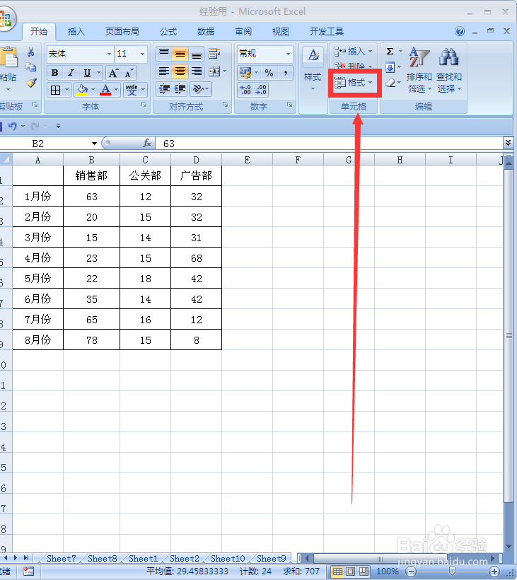Click the Fill down arrow icon
The height and width of the screenshot is (580, 517).
[390, 67]
